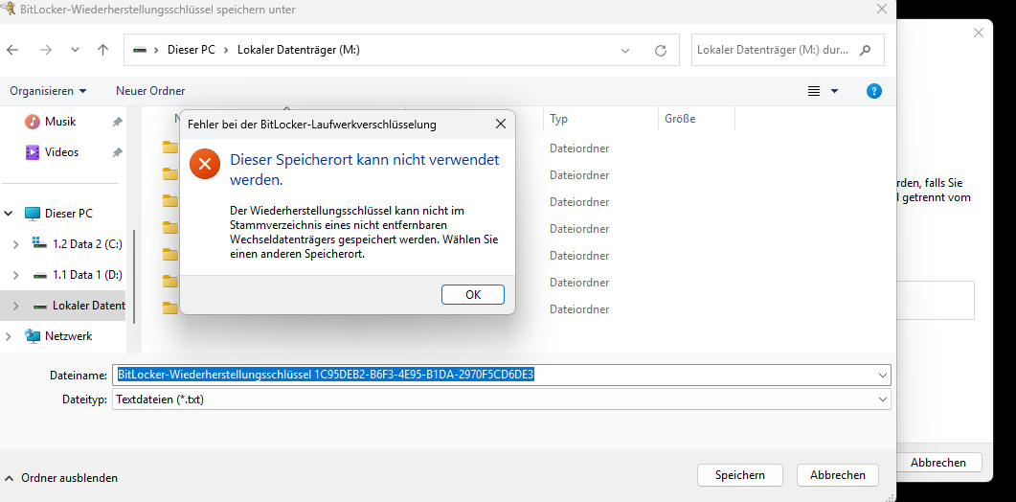Create a Neuer Ordner
Viewport: 1016px width, 502px height.
pyautogui.click(x=150, y=91)
